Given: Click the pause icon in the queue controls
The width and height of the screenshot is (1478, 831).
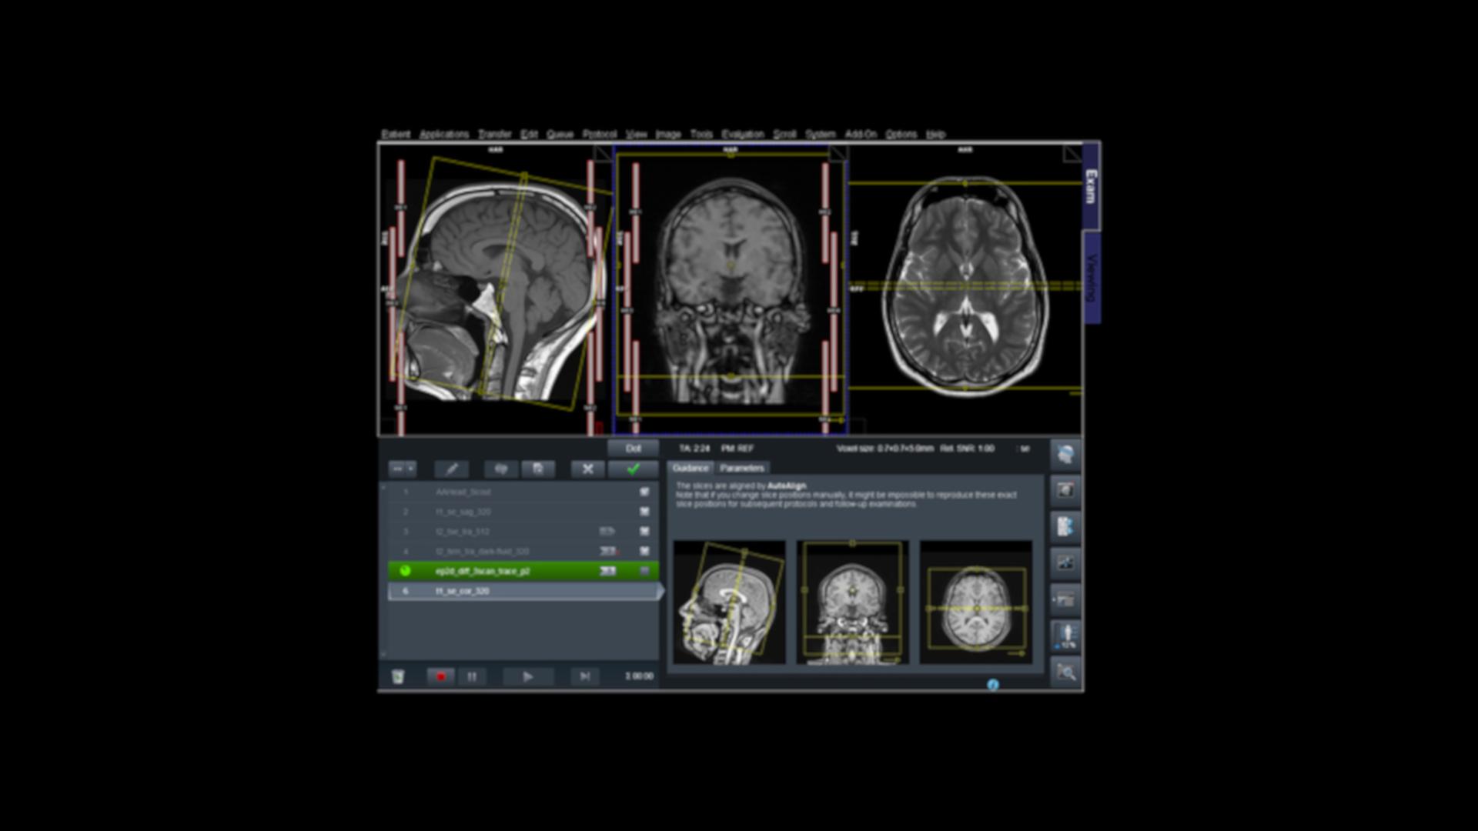Looking at the screenshot, I should [472, 676].
